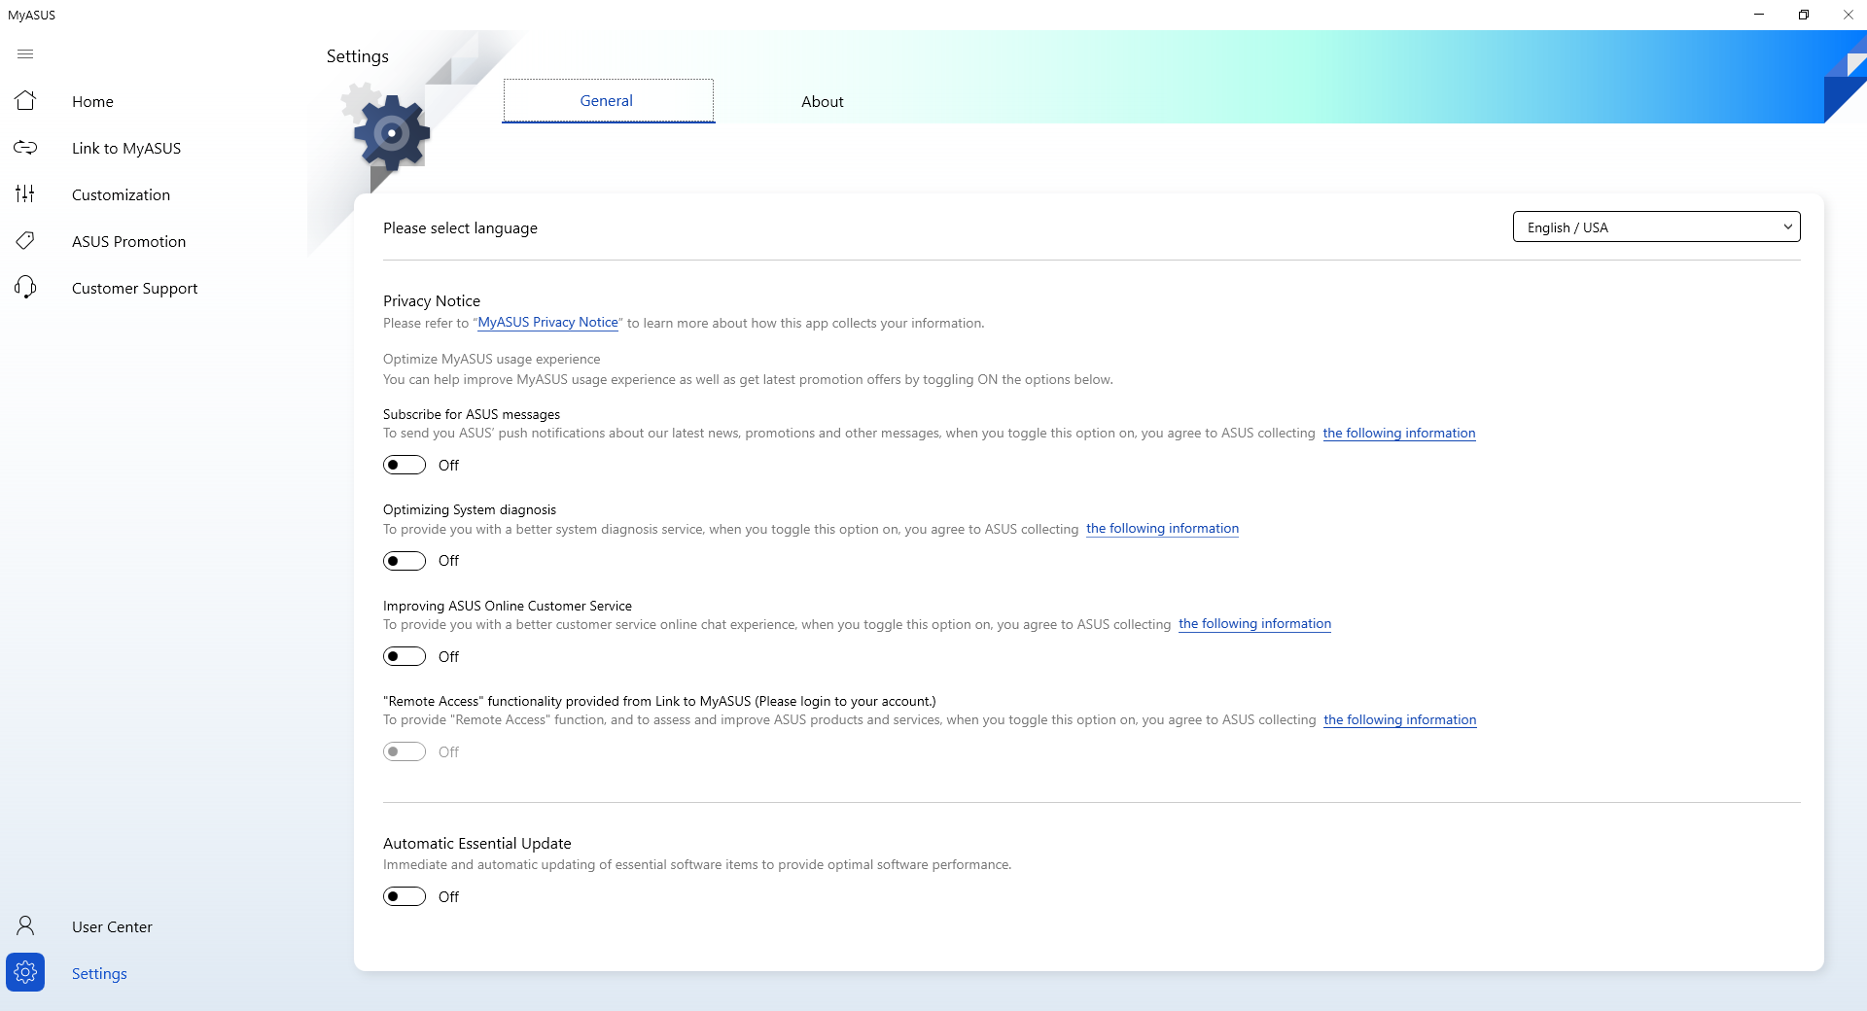
Task: Open the hamburger navigation menu
Action: pyautogui.click(x=25, y=54)
